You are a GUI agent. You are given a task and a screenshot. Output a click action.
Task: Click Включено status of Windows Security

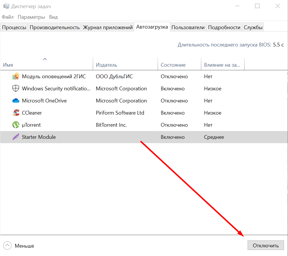tap(173, 89)
